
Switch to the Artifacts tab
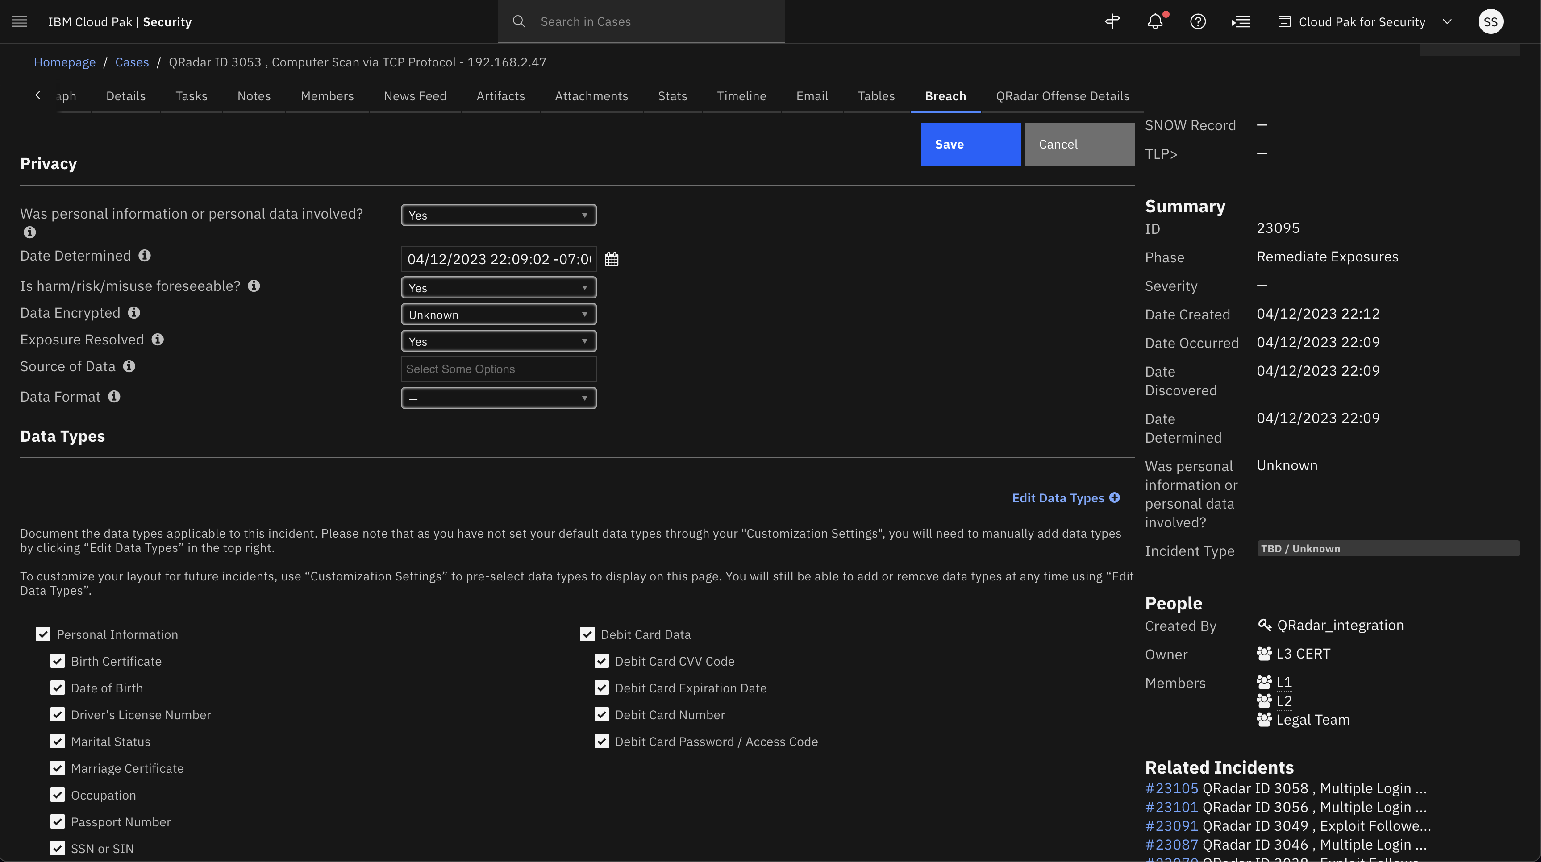[x=500, y=96]
